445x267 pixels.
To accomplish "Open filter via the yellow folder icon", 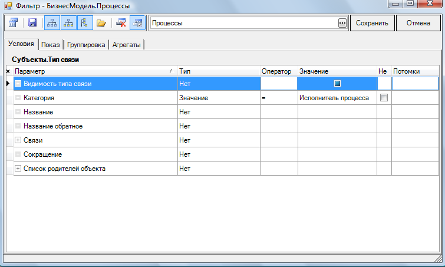I will (x=101, y=23).
